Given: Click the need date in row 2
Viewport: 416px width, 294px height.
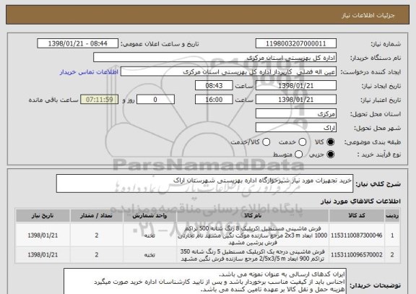Looking at the screenshot, I should [x=43, y=255].
